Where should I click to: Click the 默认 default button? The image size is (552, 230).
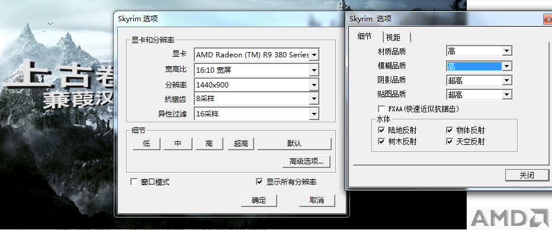pyautogui.click(x=294, y=144)
